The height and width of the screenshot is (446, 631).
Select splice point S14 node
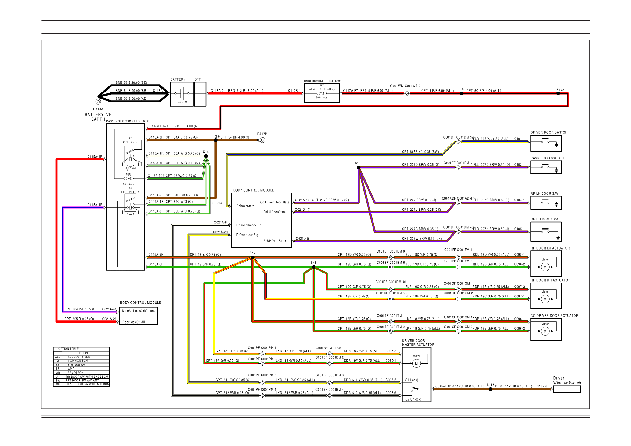pos(206,156)
